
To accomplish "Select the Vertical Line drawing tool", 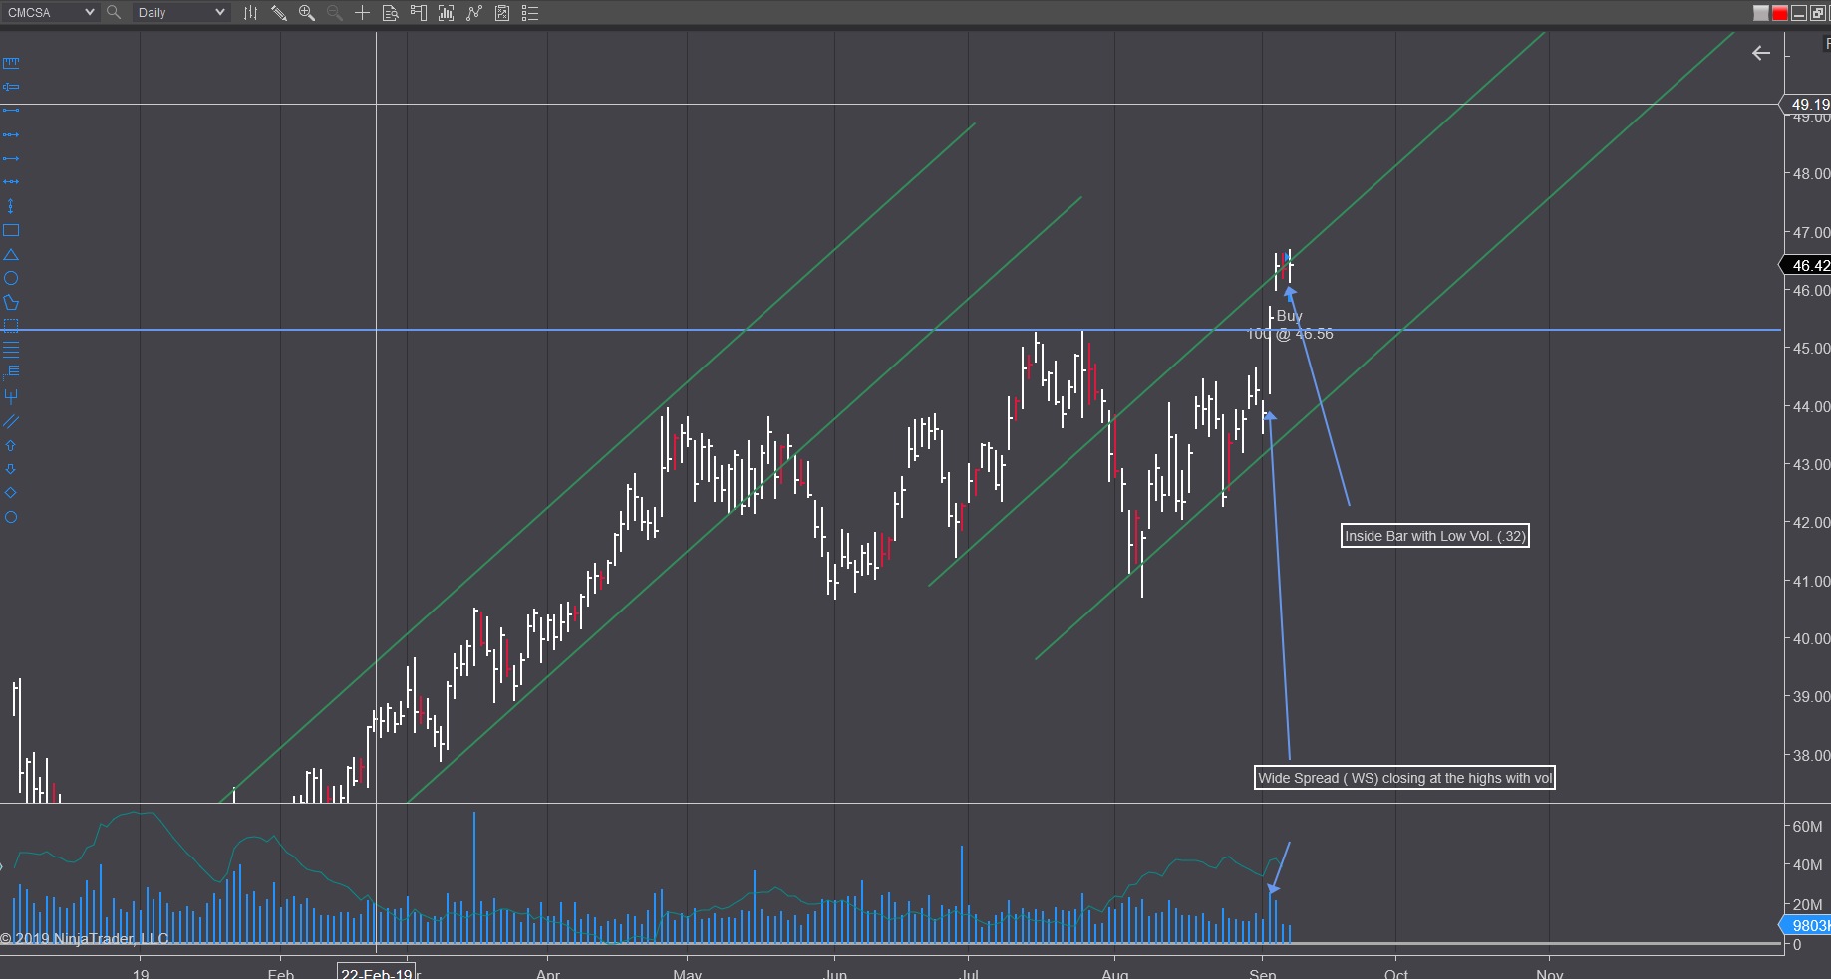I will [11, 206].
